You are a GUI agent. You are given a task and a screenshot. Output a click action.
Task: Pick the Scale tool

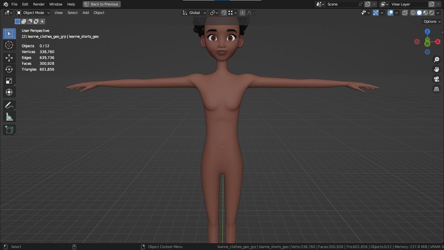point(9,81)
